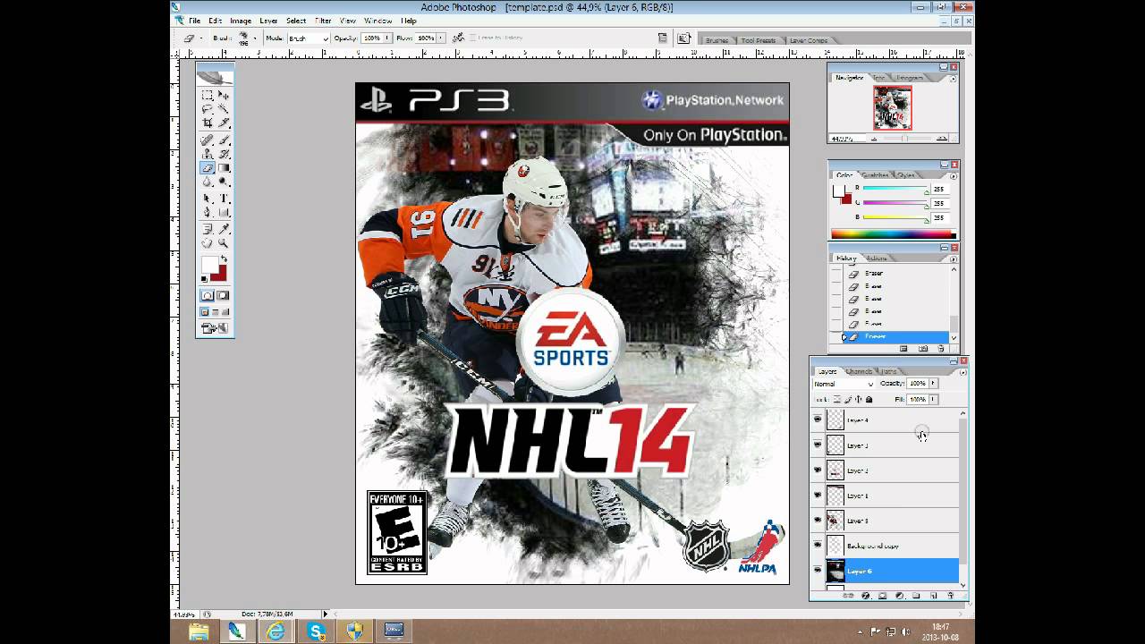1145x644 pixels.
Task: Select the Magic Wand tool
Action: (224, 108)
